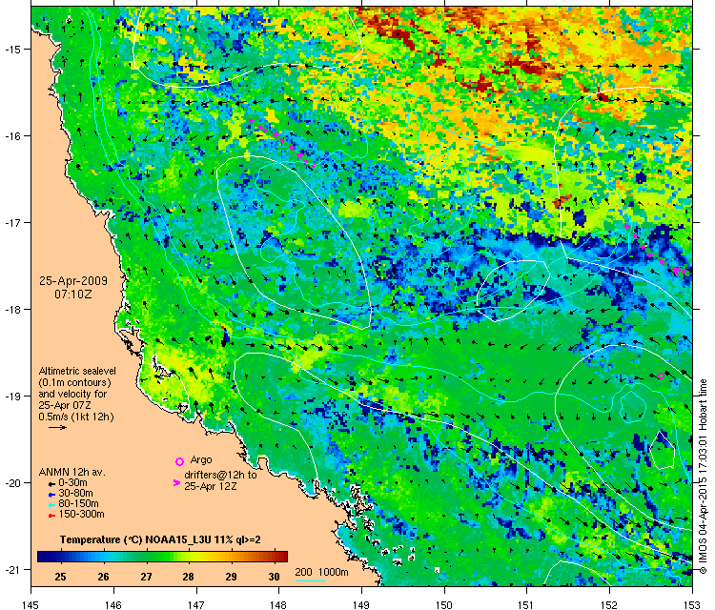
Task: Click the latitude label -21
Action: 11,569
